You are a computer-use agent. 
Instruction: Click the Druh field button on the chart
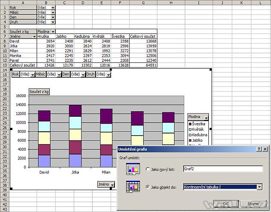(90, 74)
